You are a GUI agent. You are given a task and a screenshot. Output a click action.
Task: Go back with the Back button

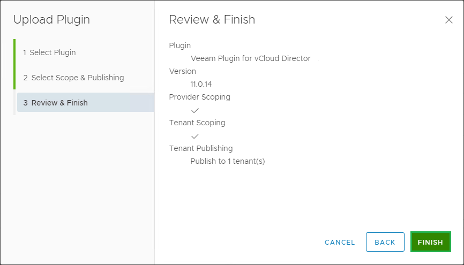tap(385, 242)
